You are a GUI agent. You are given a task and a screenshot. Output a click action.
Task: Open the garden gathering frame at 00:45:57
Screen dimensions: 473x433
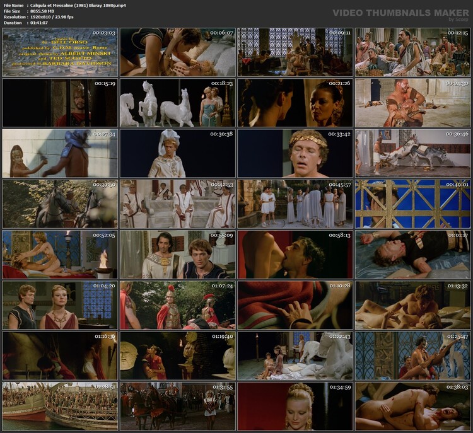coord(295,204)
